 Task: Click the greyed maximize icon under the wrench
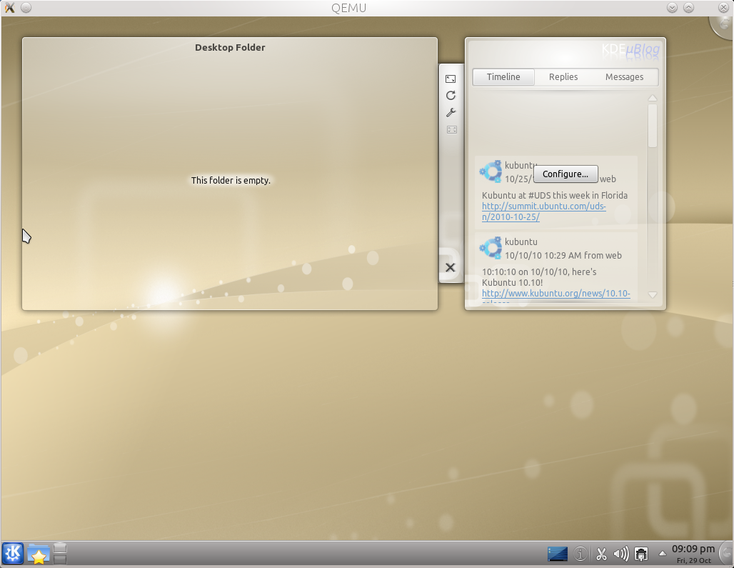tap(452, 130)
